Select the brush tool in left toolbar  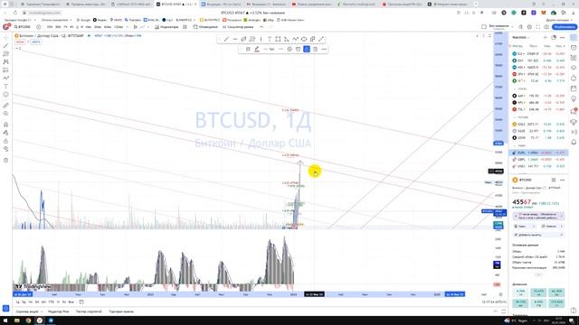tap(5, 79)
